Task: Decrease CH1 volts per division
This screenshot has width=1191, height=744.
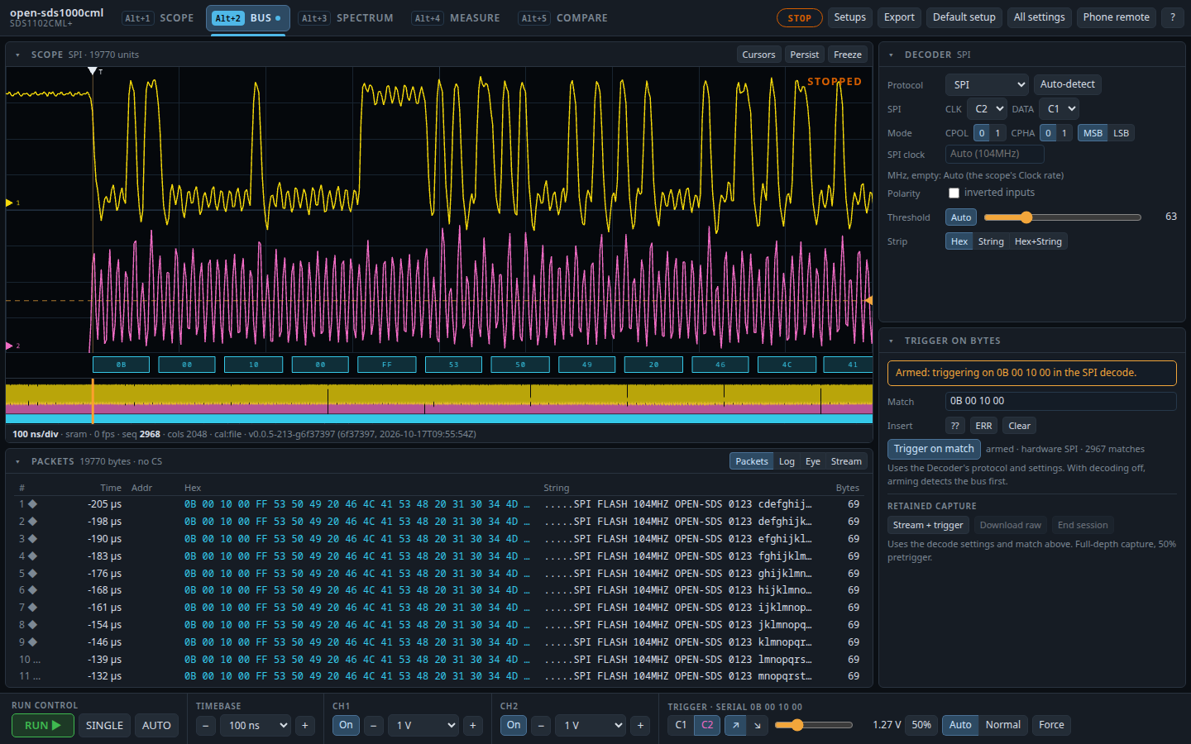Action: (374, 726)
